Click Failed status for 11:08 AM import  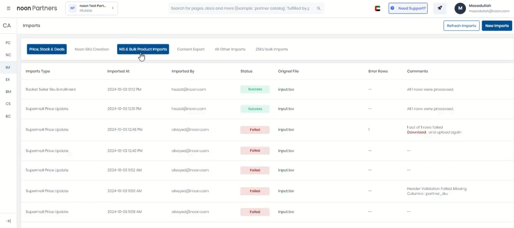tap(255, 212)
